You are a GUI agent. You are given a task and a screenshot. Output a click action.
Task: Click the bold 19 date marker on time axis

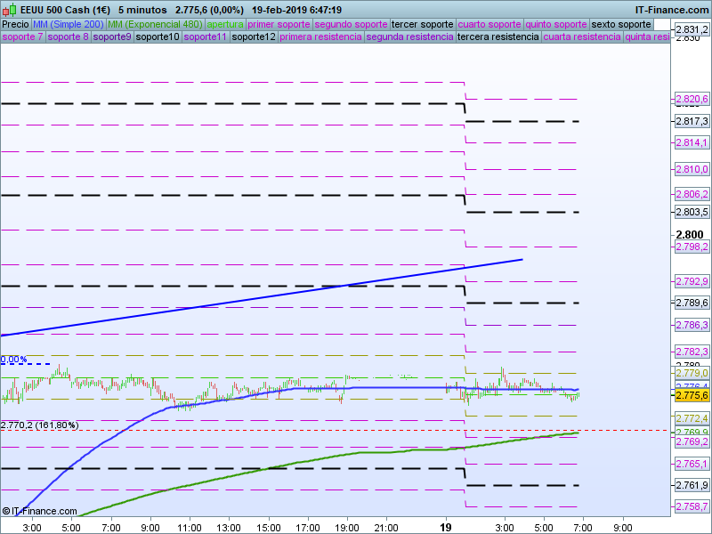pos(446,528)
